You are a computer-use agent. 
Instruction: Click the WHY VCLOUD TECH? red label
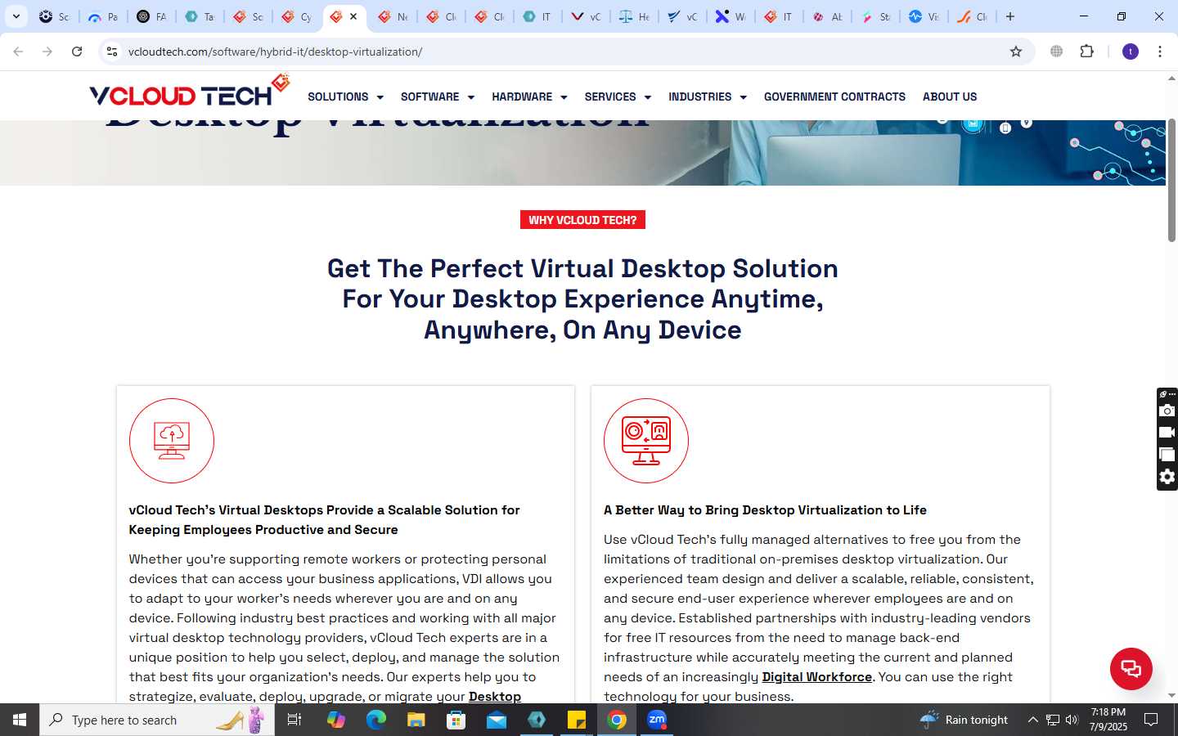[582, 220]
